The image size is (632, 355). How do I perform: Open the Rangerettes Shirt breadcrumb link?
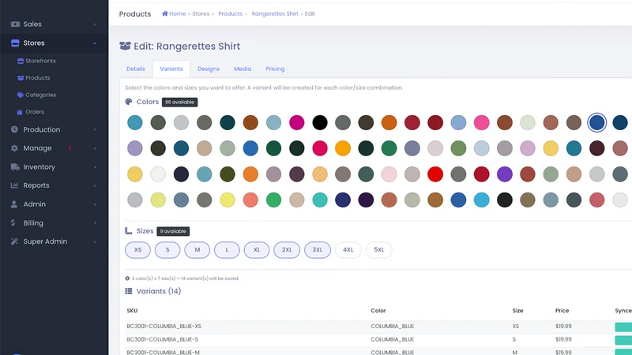point(275,13)
